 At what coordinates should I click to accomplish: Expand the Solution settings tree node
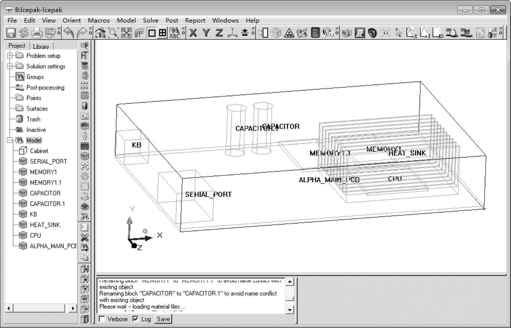(x=10, y=66)
